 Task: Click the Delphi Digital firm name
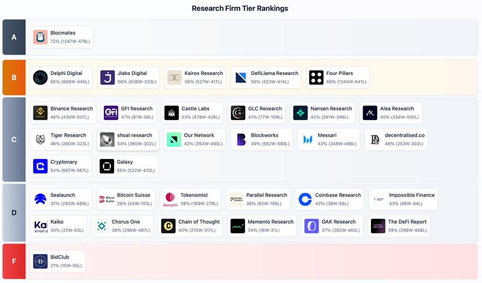(66, 73)
